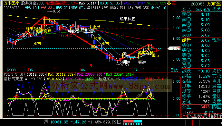
Task: Click the yellow down arrow beside 止损
Action: click(x=90, y=27)
